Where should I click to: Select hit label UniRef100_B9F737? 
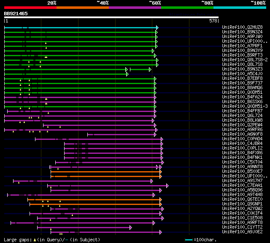coord(242,83)
